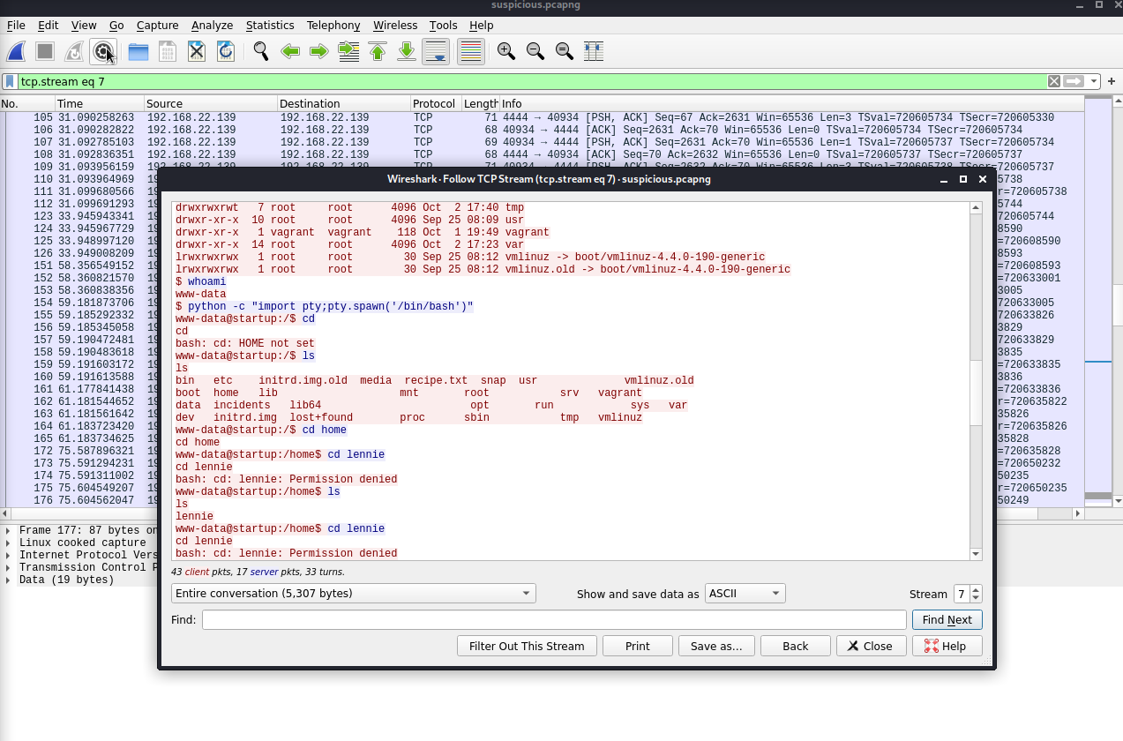Image resolution: width=1123 pixels, height=741 pixels.
Task: Sort by Time column header
Action: (99, 104)
